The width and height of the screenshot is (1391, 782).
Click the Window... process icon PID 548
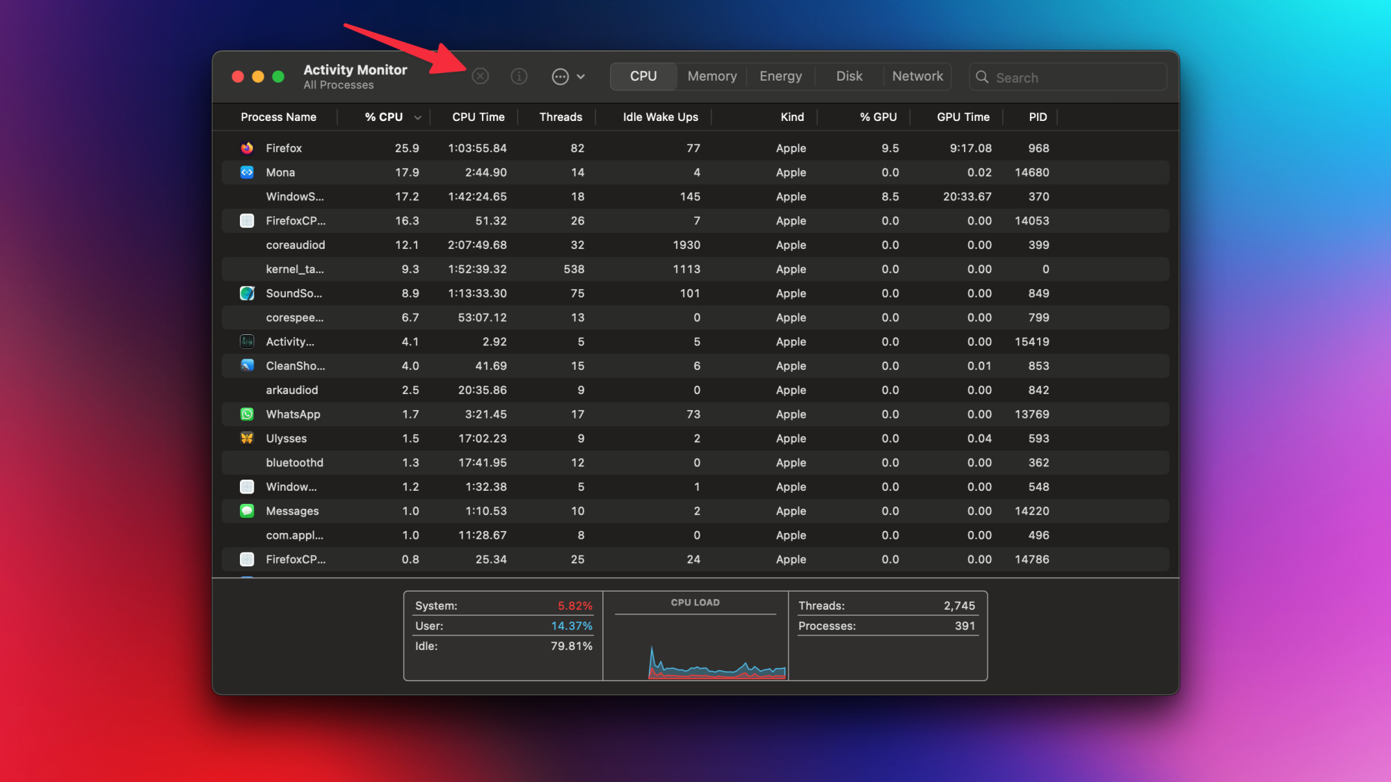pyautogui.click(x=247, y=487)
